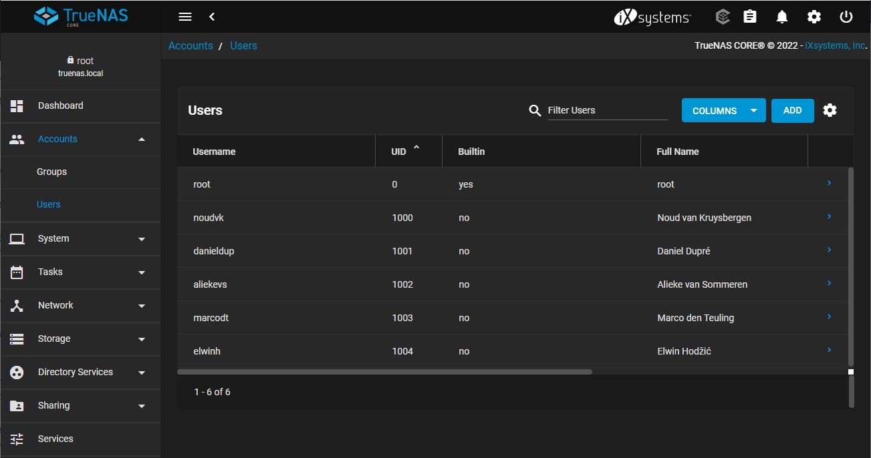Click the Users table settings gear
This screenshot has width=871, height=458.
coord(830,110)
